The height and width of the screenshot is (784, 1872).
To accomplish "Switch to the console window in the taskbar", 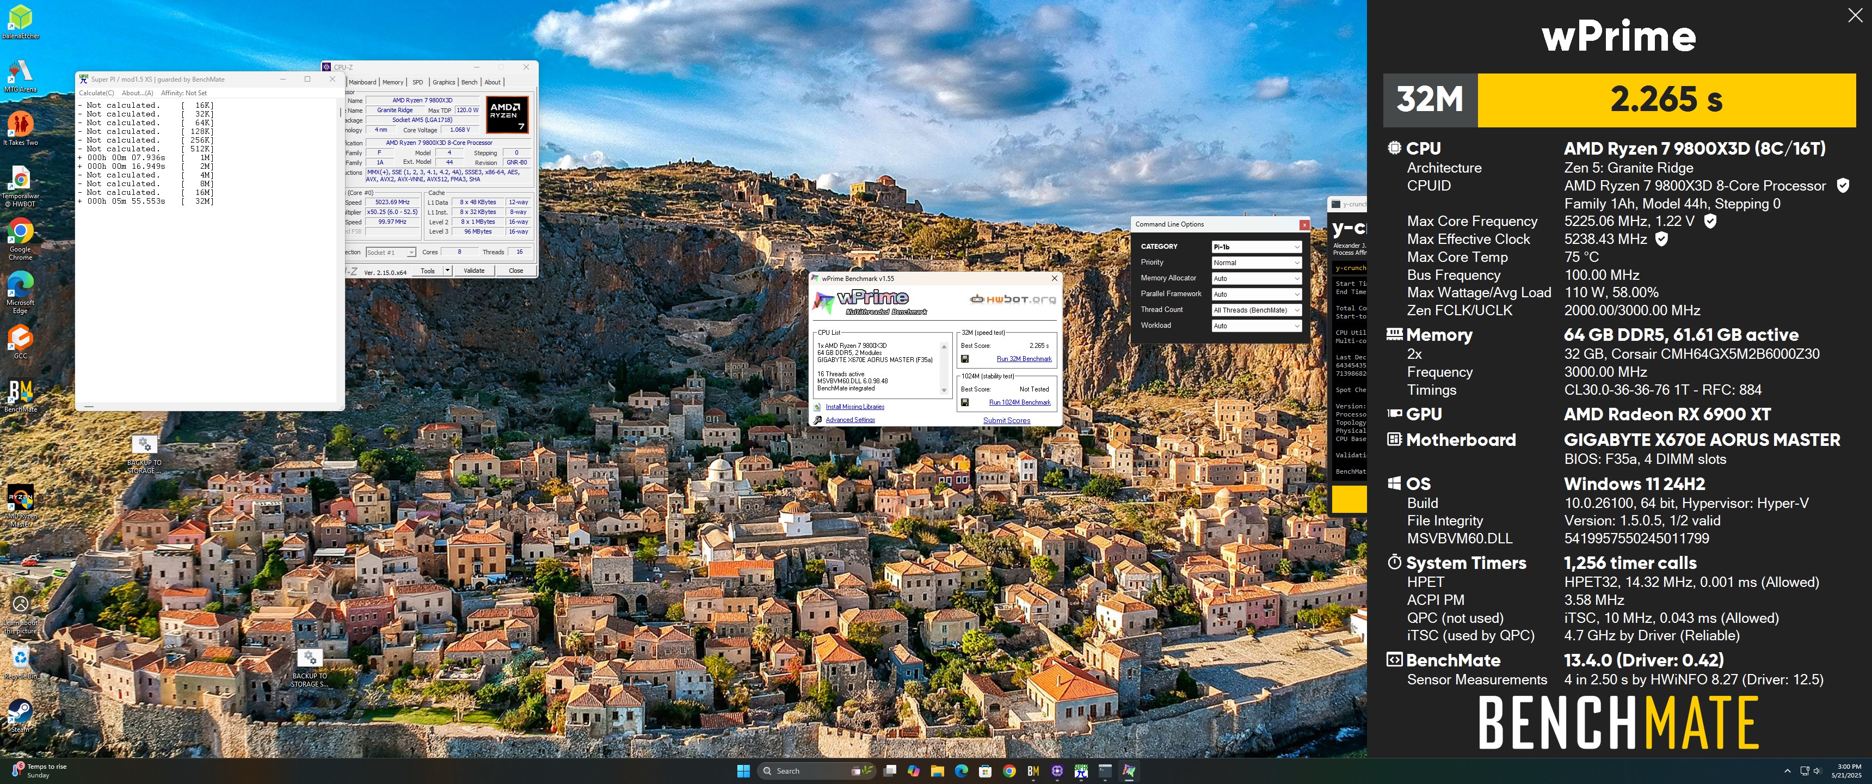I will pyautogui.click(x=1105, y=771).
